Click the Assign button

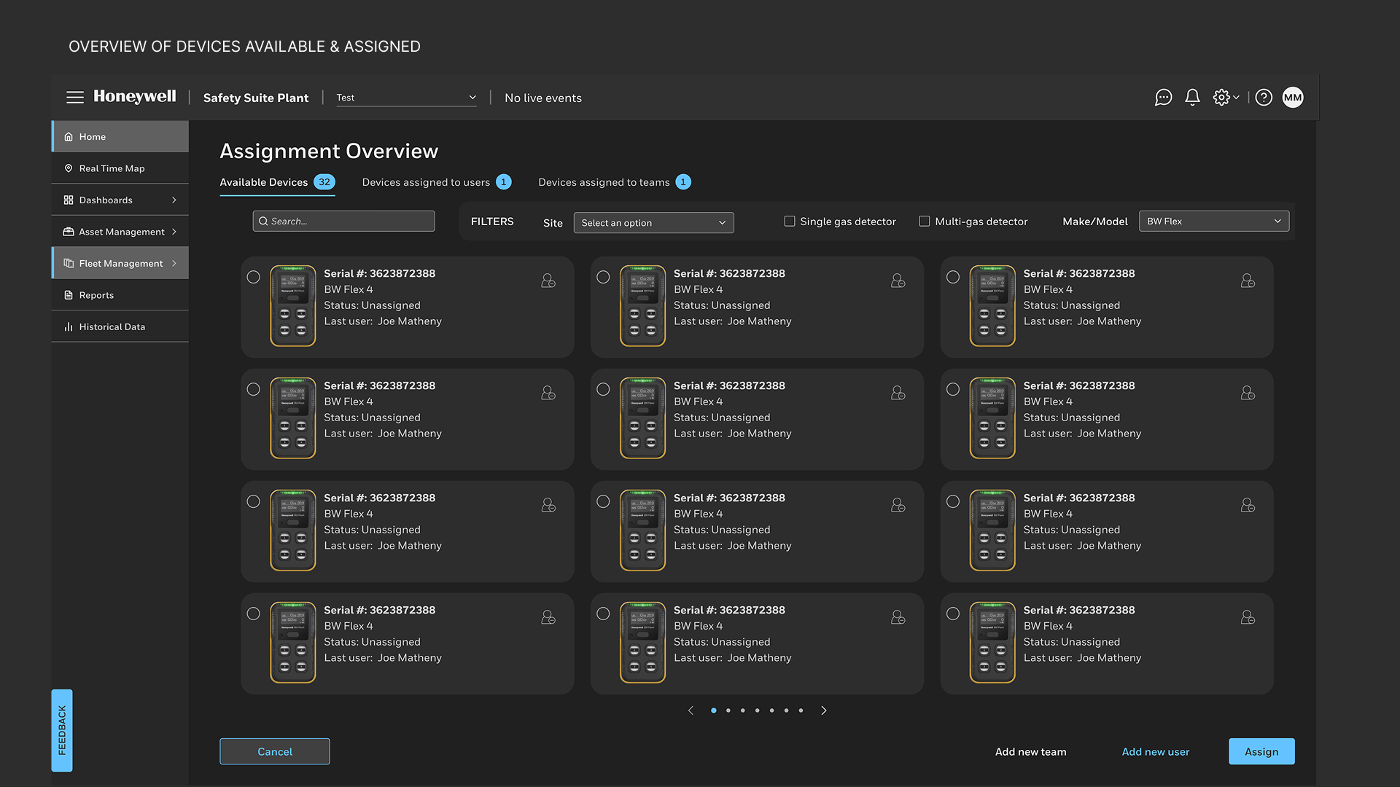(1261, 751)
